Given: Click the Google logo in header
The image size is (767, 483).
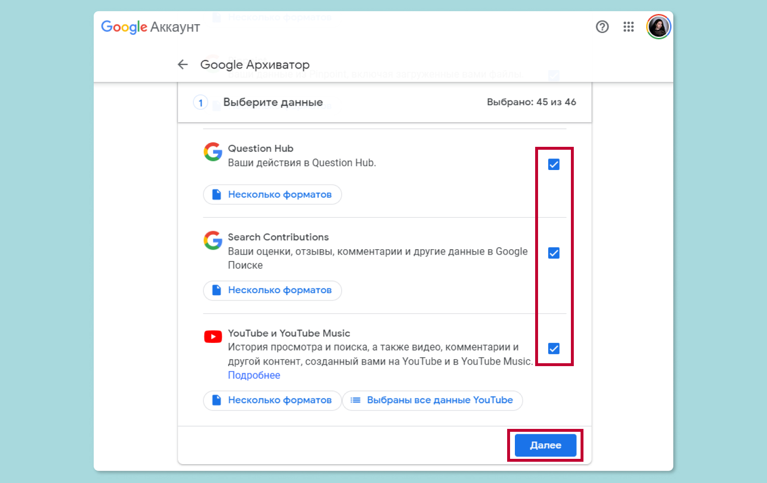Looking at the screenshot, I should pos(124,27).
